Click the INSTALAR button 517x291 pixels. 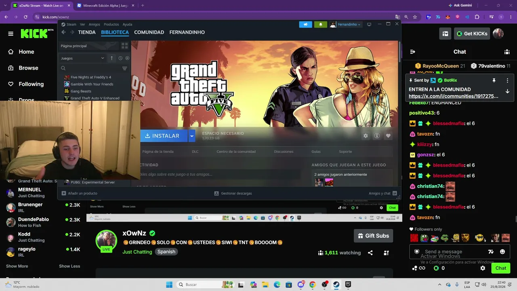point(164,136)
